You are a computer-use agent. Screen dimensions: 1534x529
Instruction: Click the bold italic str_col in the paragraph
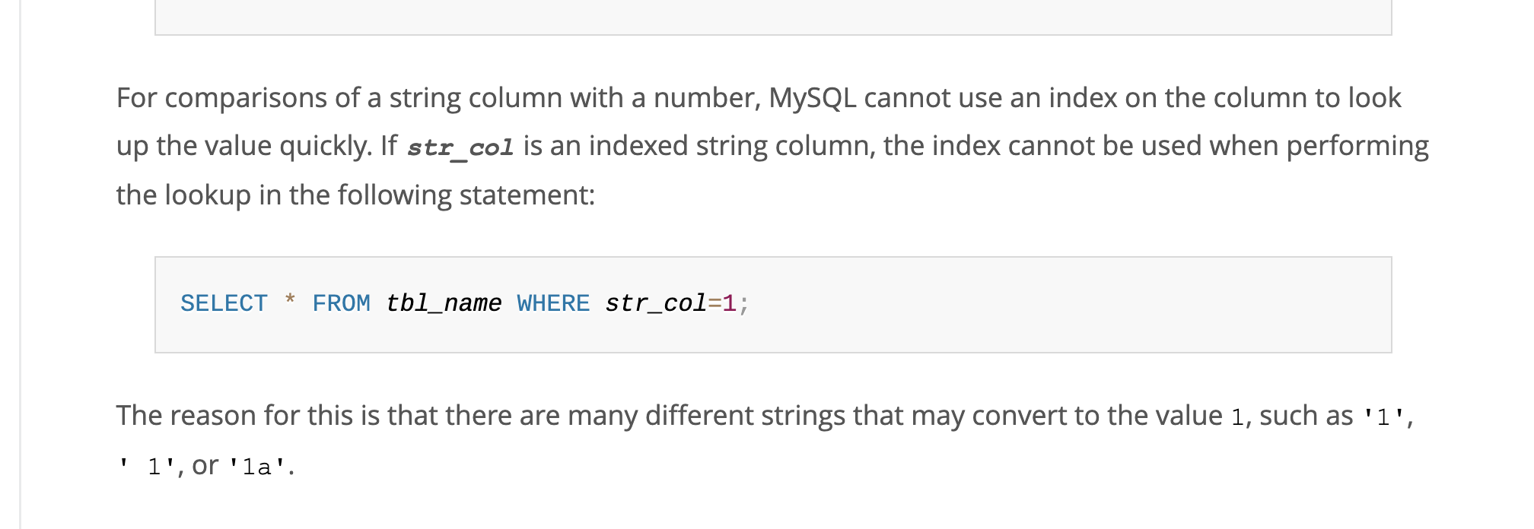tap(460, 147)
